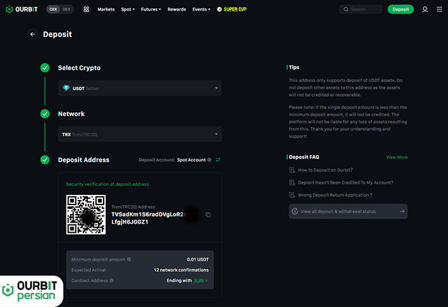The width and height of the screenshot is (448, 307).
Task: Click the USDT diamond coin icon
Action: 66,88
